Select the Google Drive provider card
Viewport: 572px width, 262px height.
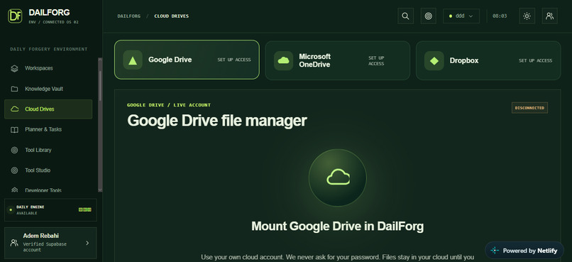(187, 60)
